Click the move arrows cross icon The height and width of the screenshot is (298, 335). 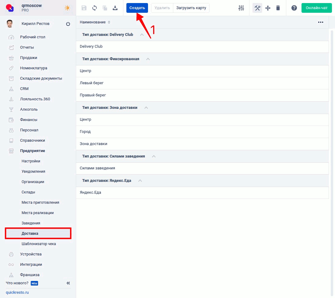(268, 8)
